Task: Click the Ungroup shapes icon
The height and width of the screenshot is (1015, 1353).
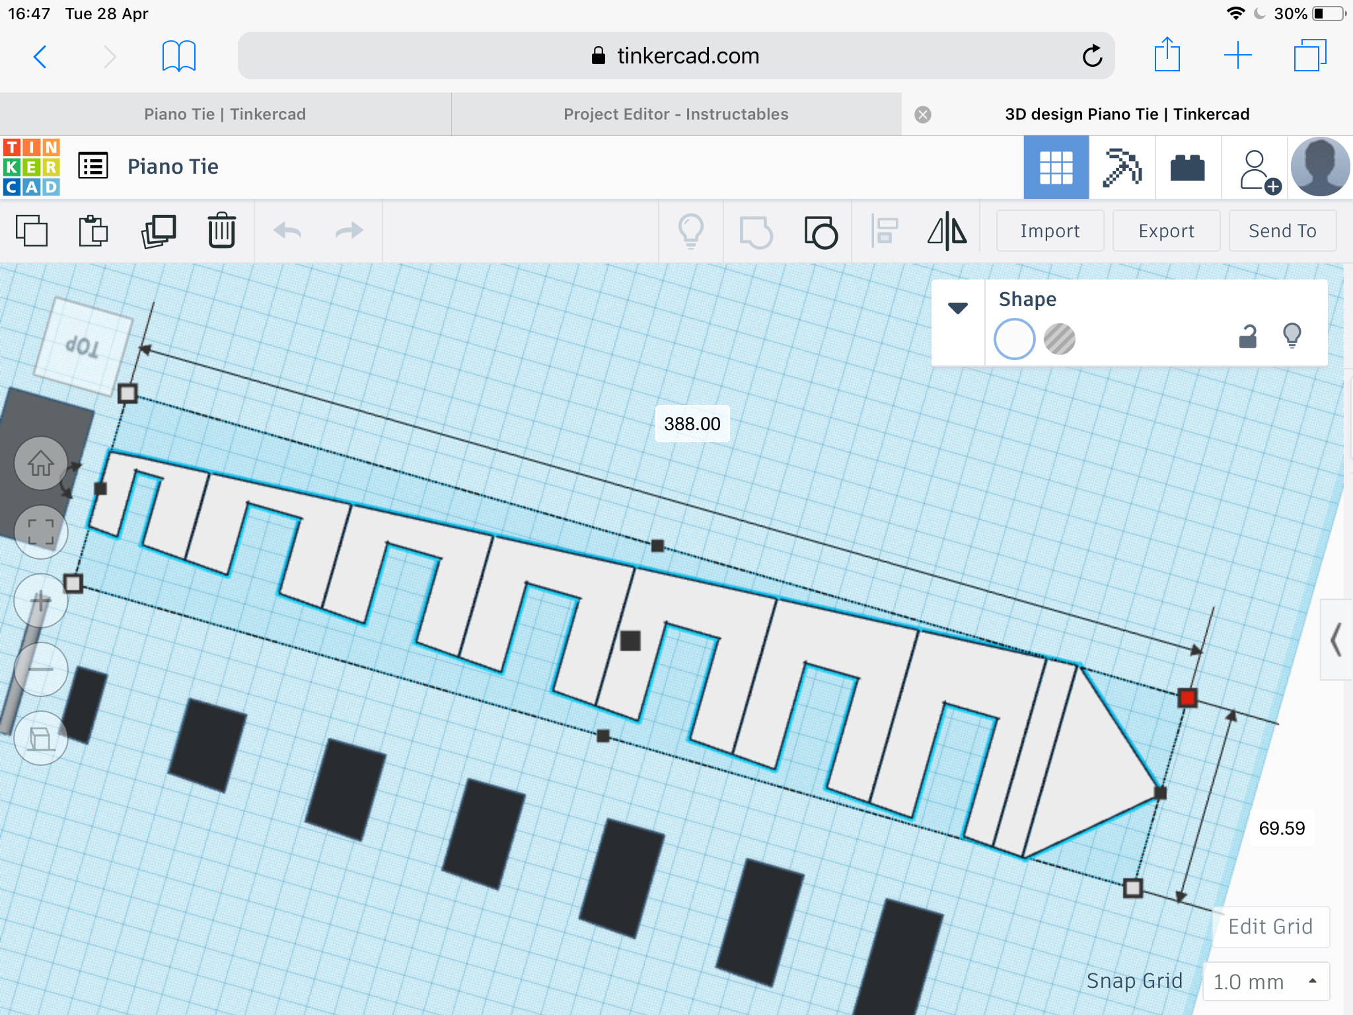Action: tap(821, 232)
